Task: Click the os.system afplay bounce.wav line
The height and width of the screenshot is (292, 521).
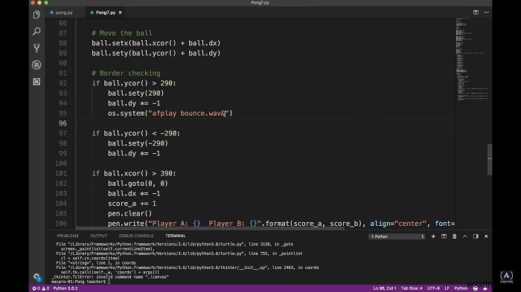Action: tap(170, 114)
